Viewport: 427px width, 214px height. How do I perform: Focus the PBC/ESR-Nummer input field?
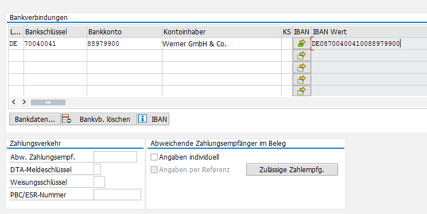(118, 195)
